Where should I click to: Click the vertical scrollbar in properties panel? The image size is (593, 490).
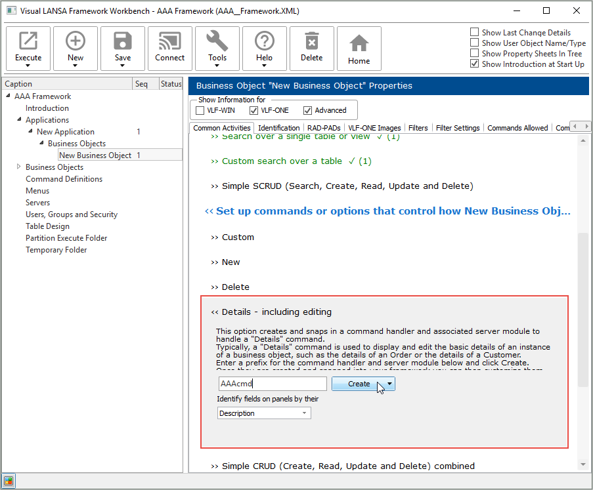pos(582,308)
